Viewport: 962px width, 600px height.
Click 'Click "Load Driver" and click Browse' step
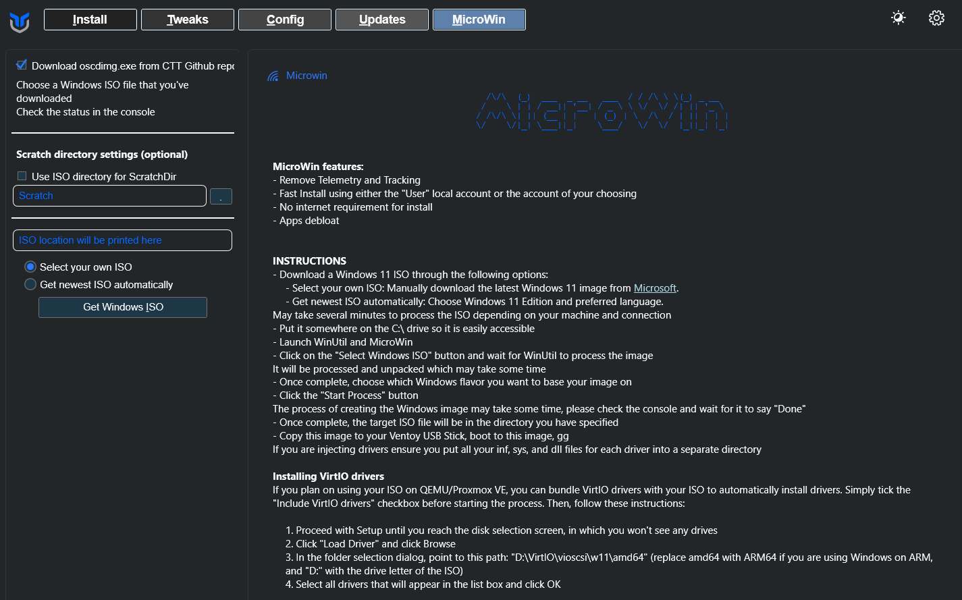(370, 544)
